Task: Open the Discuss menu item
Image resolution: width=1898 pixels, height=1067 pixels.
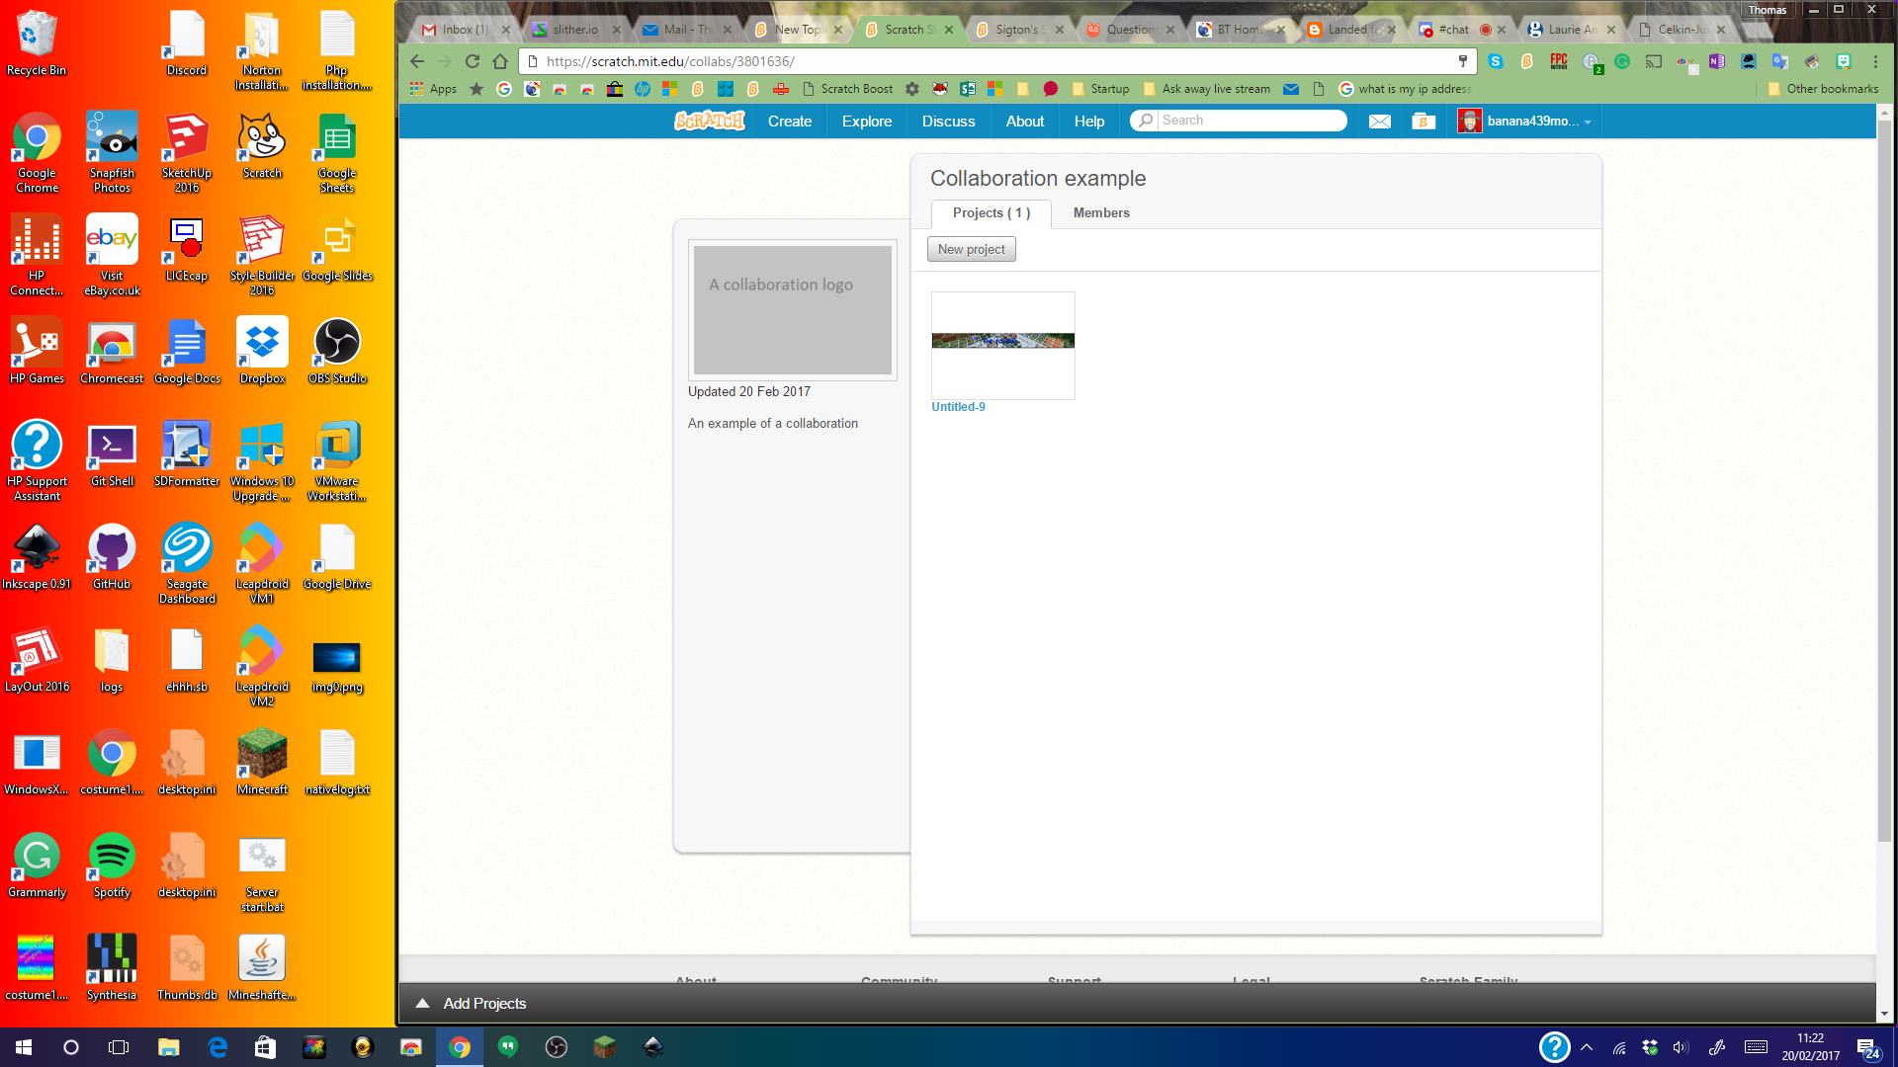Action: [948, 121]
